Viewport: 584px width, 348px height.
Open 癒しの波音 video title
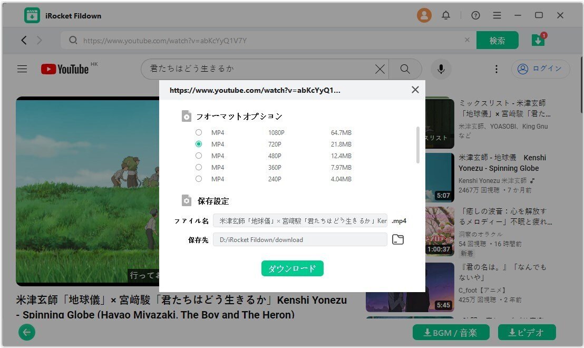pos(505,217)
